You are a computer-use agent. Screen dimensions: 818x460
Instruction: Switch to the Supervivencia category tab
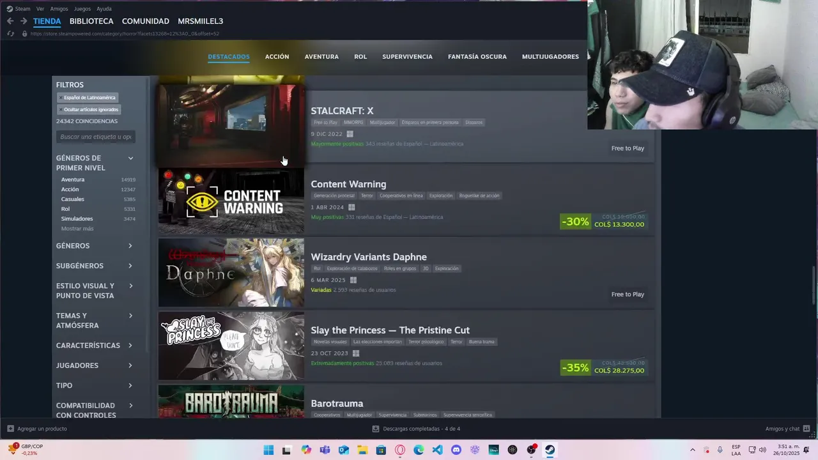coord(407,57)
